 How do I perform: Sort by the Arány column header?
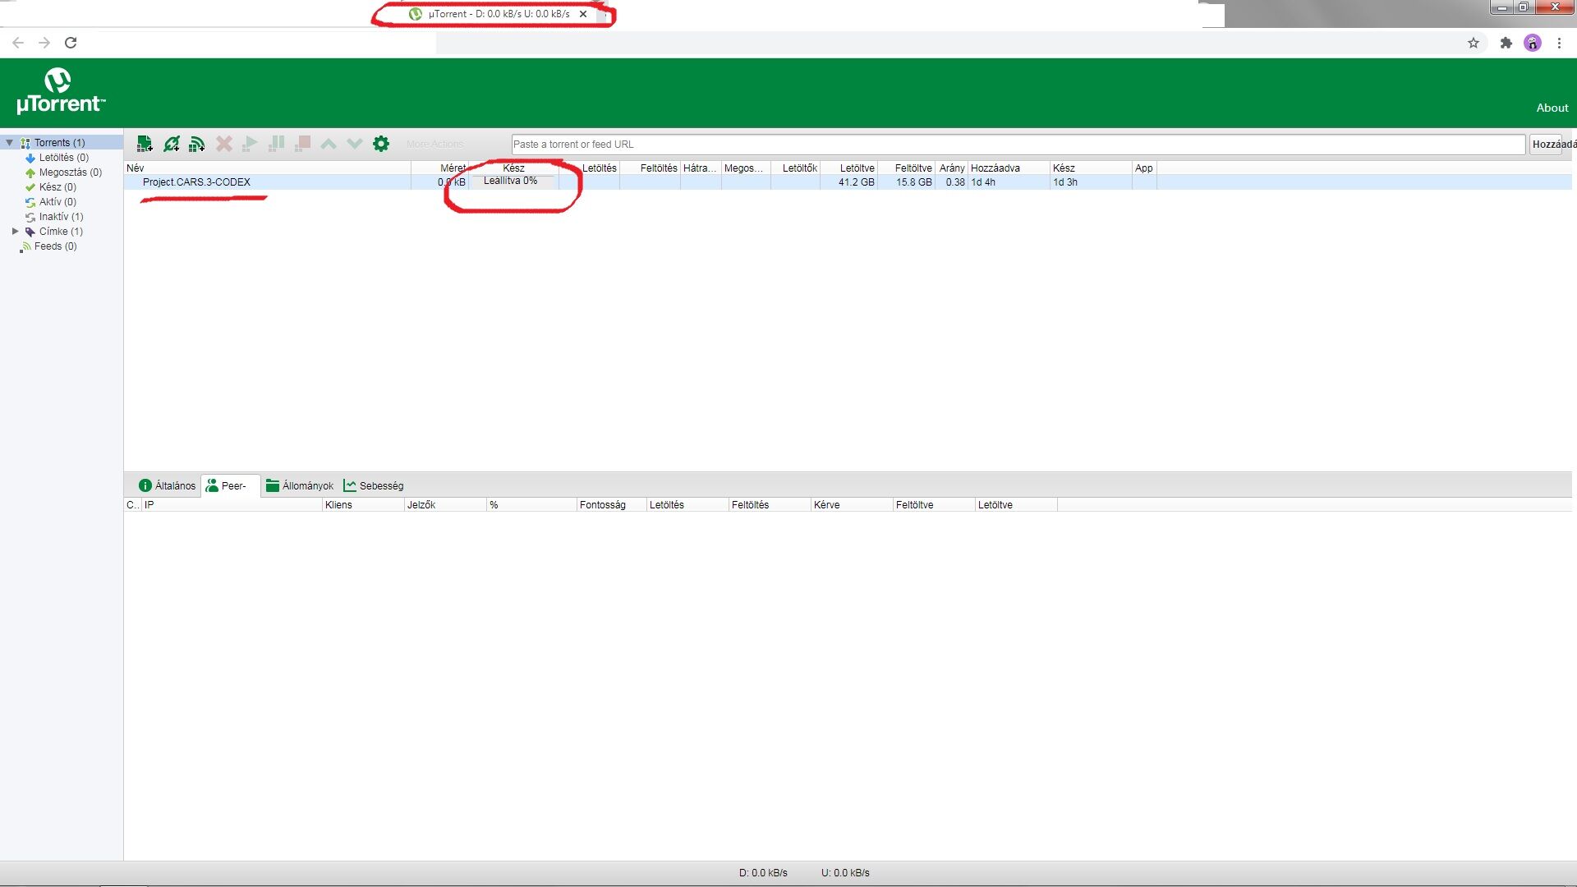[x=952, y=168]
